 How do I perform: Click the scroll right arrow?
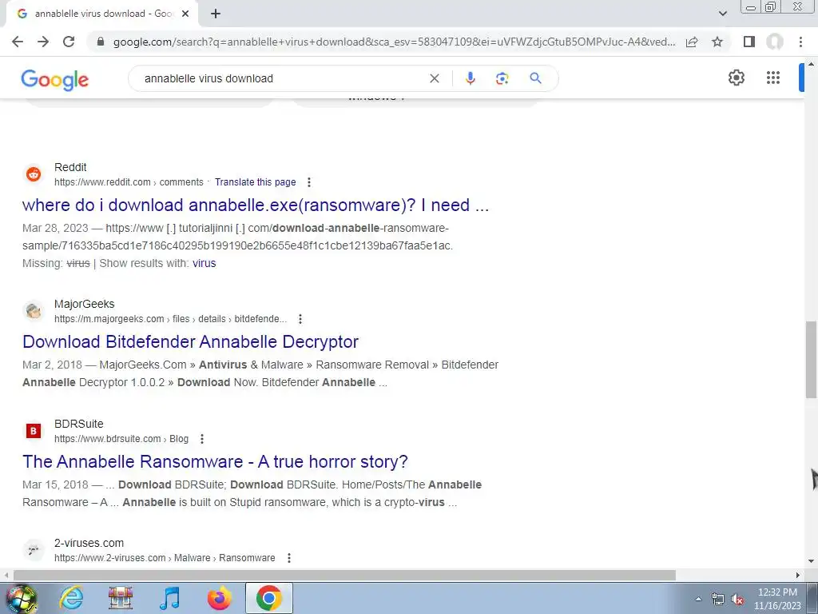pos(798,576)
